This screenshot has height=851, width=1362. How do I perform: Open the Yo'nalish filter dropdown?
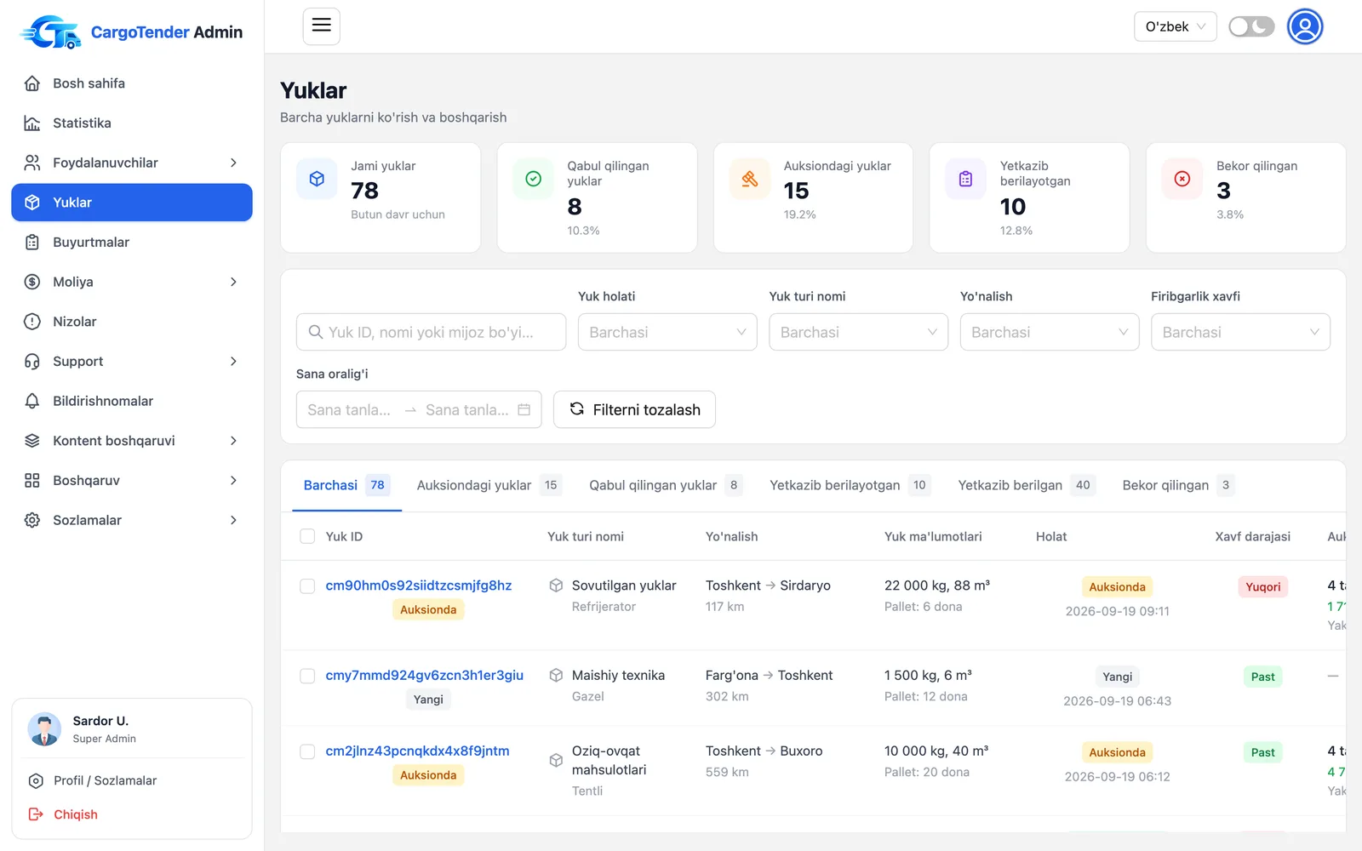point(1050,332)
